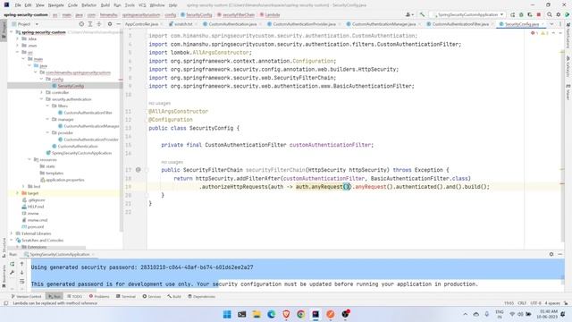Click the Expand All icon in Project panel

point(90,24)
